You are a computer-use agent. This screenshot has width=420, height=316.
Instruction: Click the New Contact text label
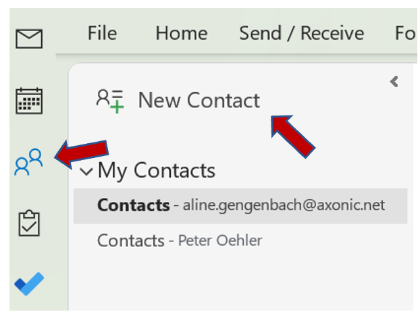click(x=199, y=101)
